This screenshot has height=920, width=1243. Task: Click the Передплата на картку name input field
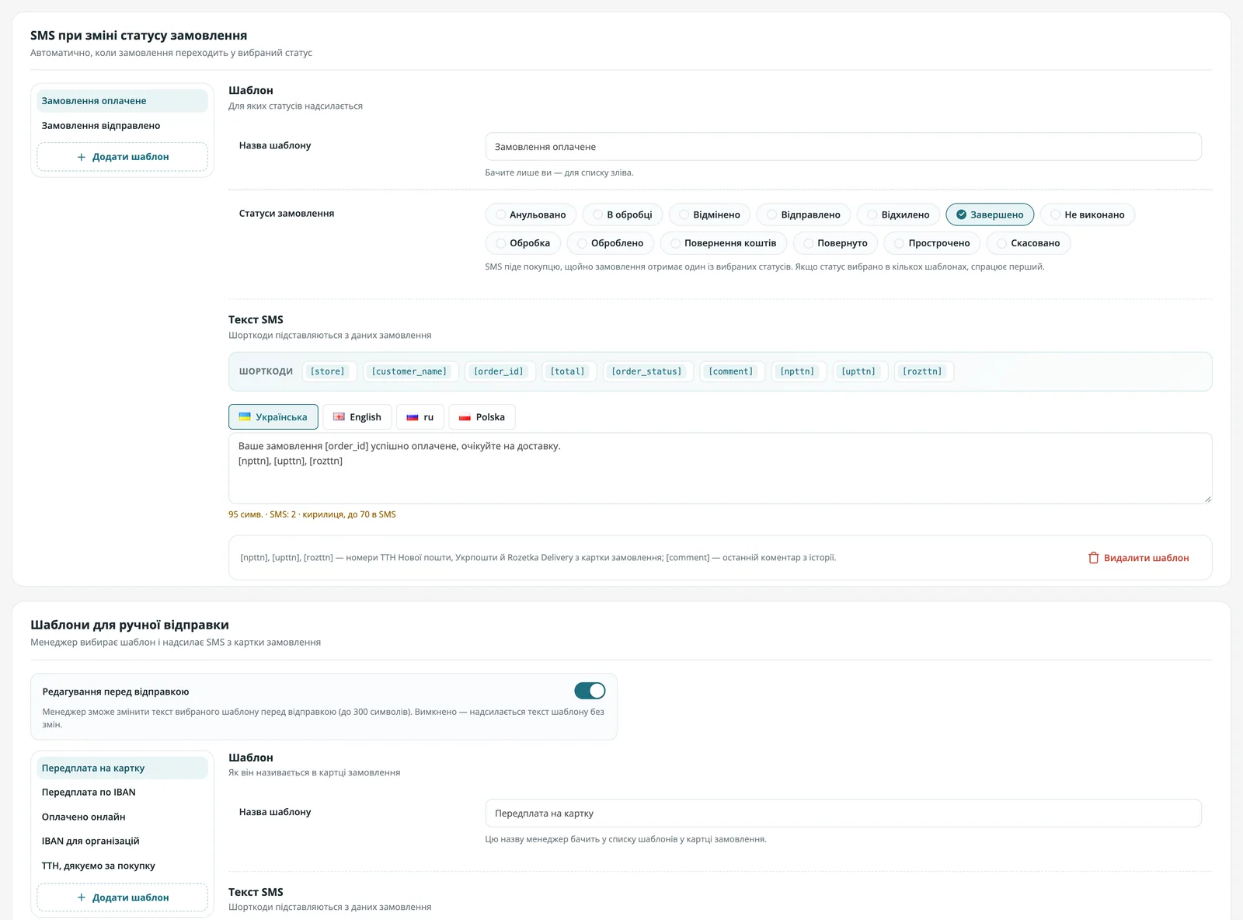(843, 814)
